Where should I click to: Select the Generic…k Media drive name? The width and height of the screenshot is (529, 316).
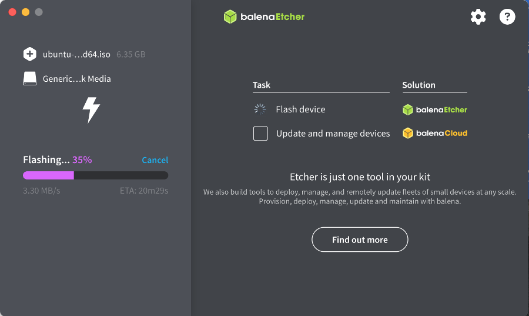point(77,79)
